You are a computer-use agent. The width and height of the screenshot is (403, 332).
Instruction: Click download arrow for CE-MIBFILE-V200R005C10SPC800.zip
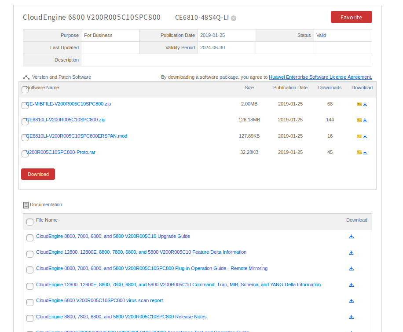click(365, 104)
